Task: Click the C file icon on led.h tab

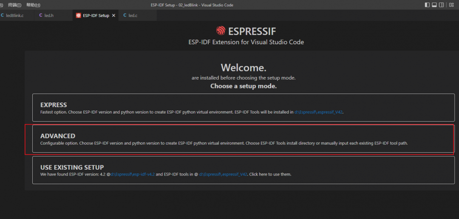Action: point(41,15)
